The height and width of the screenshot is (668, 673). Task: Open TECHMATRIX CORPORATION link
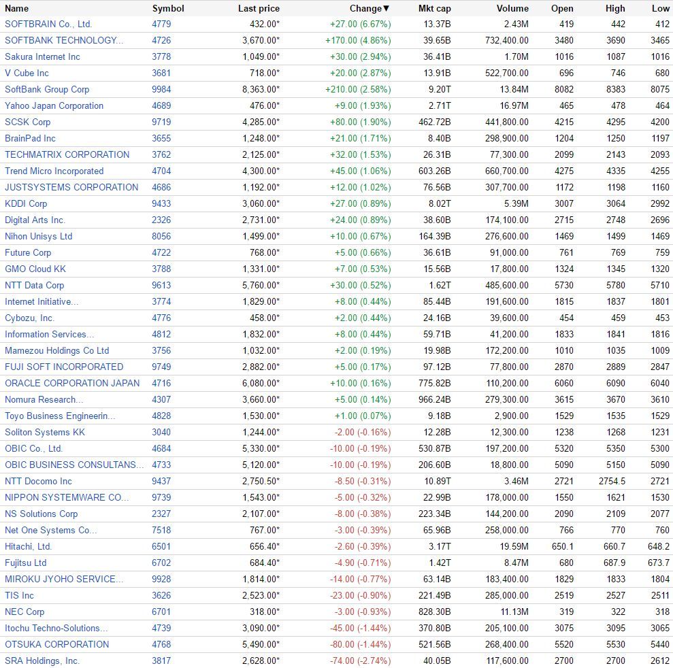tap(67, 154)
